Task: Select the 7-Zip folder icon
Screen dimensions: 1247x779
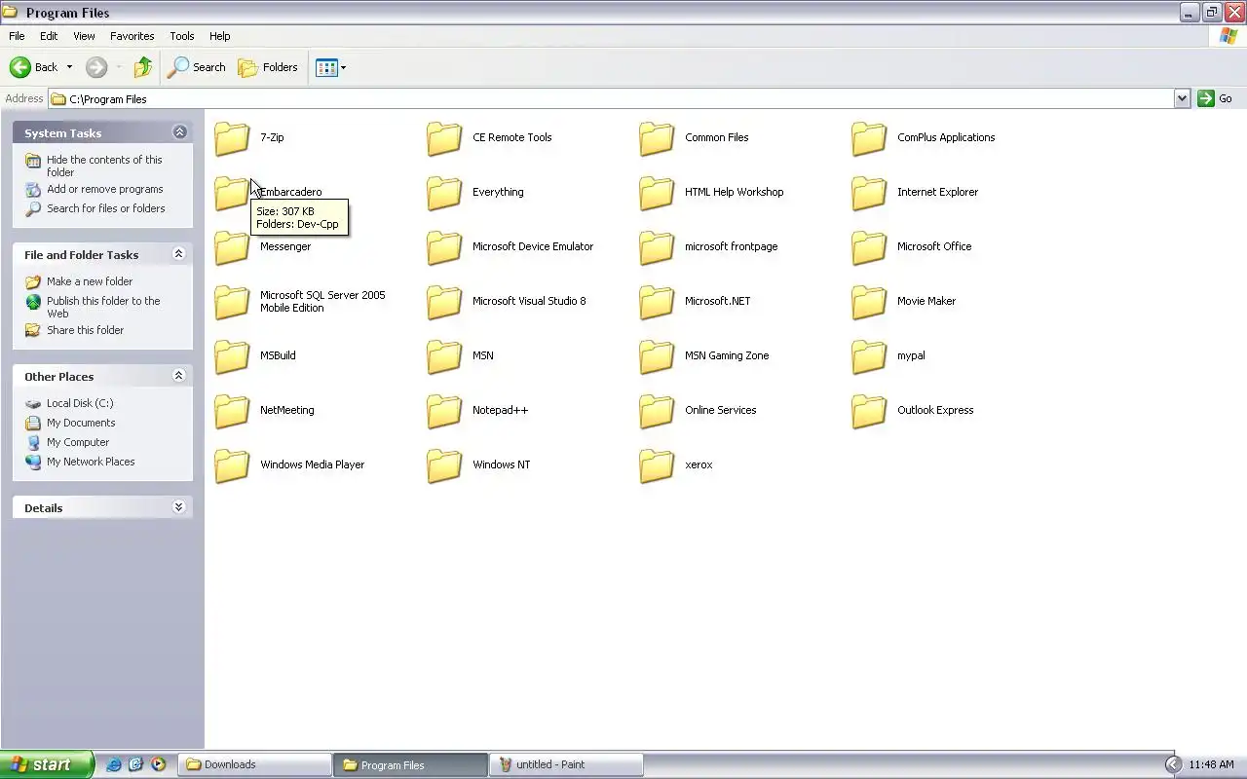Action: point(232,138)
